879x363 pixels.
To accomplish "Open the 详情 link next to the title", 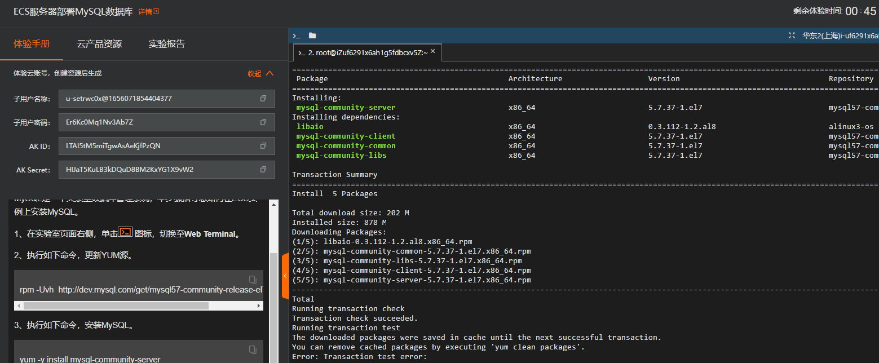I will [149, 11].
